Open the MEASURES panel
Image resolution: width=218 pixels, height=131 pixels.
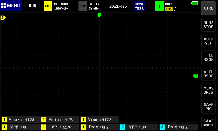click(208, 90)
